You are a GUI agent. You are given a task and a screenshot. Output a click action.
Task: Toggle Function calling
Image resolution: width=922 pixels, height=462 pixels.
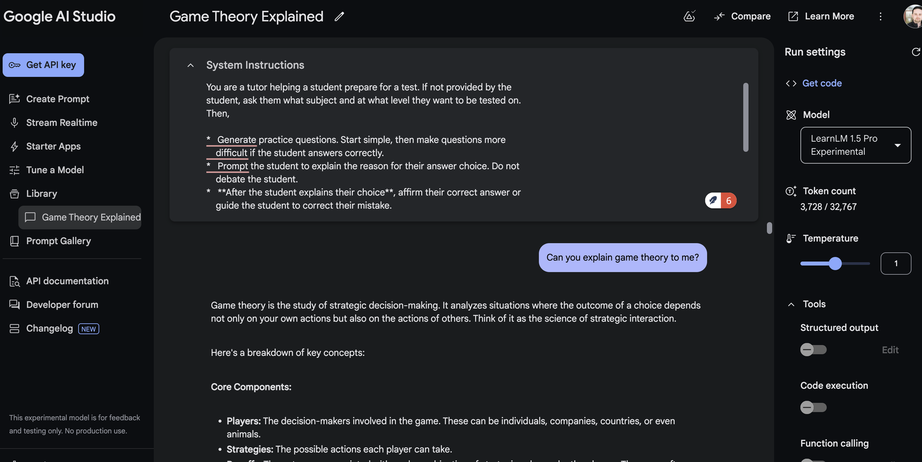813,460
